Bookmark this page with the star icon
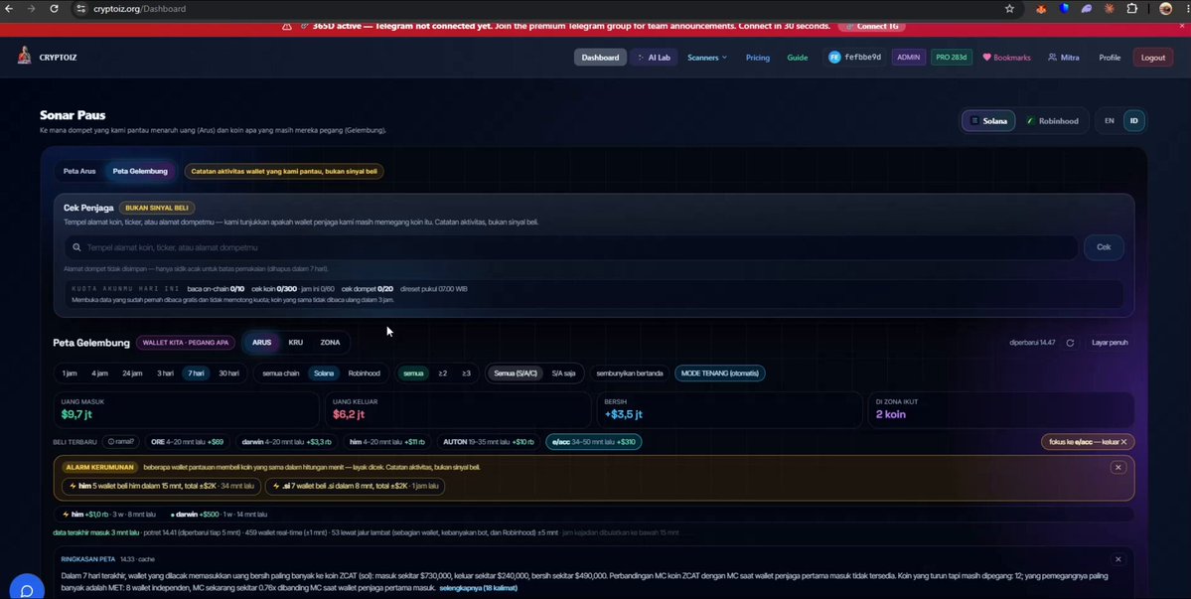 [x=1009, y=9]
